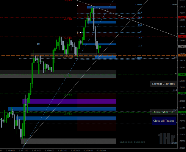The image size is (186, 152).
Task: Select the 5 Jul 04:00 time label
Action: [49, 151]
